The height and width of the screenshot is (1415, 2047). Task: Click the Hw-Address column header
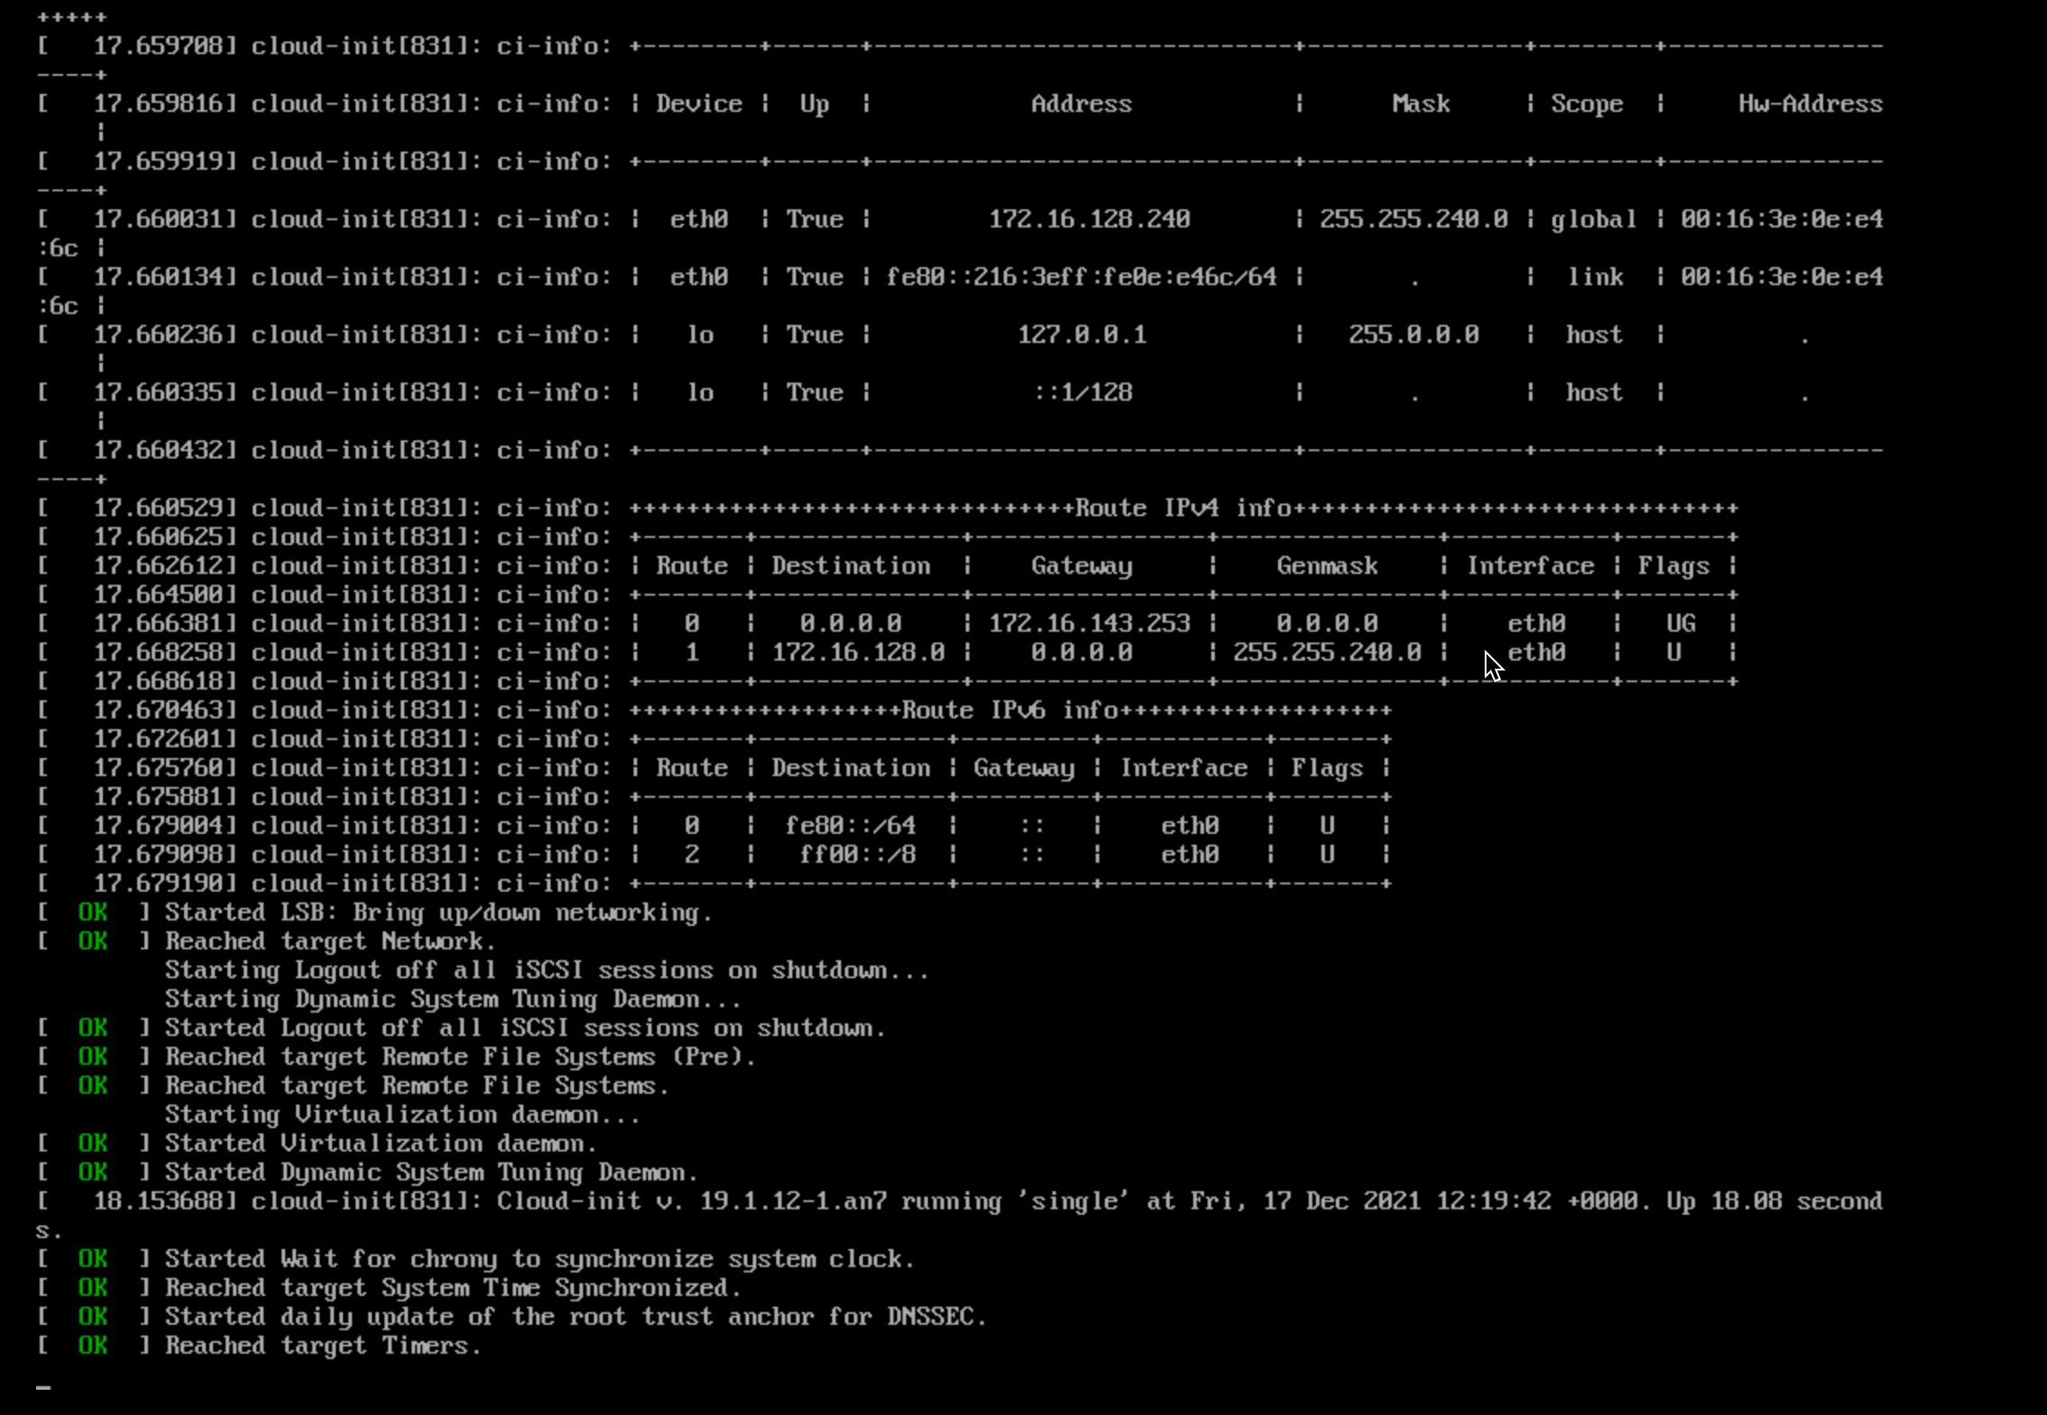[1810, 104]
